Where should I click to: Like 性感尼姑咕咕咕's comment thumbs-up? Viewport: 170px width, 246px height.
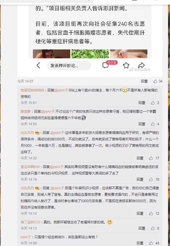[x=153, y=103]
